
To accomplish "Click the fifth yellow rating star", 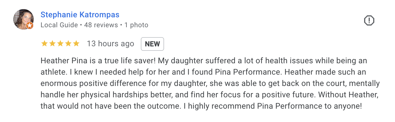I will coord(76,43).
